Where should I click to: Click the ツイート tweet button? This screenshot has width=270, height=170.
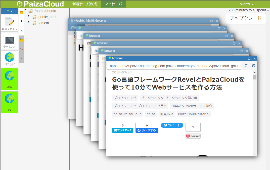[x=172, y=125]
